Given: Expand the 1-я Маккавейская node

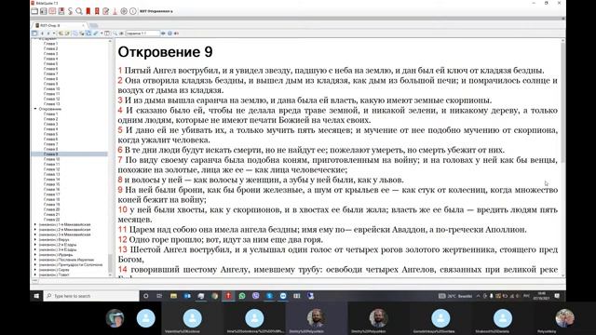Looking at the screenshot, I should 35,224.
